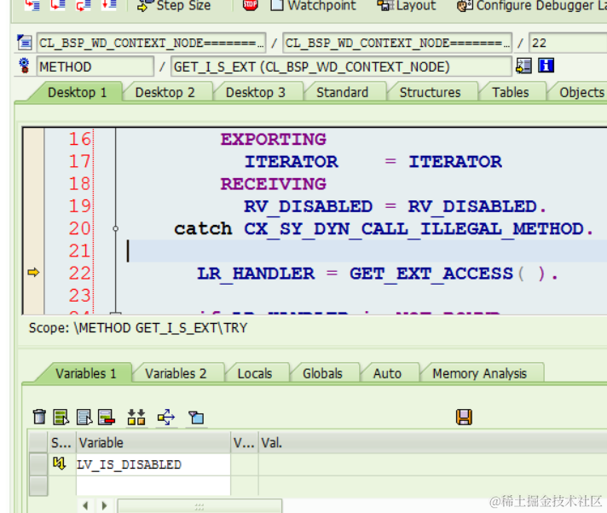Image resolution: width=607 pixels, height=513 pixels.
Task: Open the Objects tab
Action: click(x=581, y=93)
